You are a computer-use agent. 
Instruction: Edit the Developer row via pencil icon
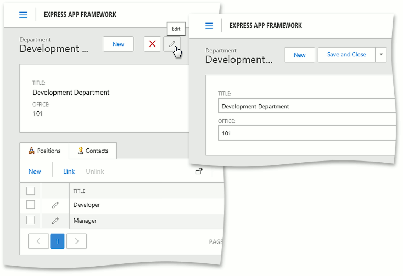(55, 205)
